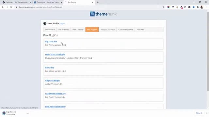Open the Elite Addon Elementor link
Screen dimensions: 209x117
55,107
